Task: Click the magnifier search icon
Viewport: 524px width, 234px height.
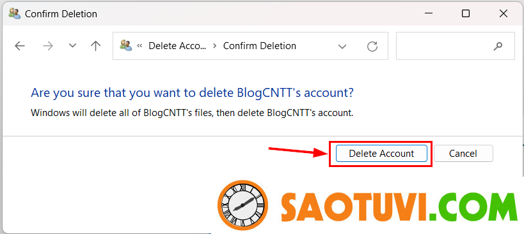Action: (x=498, y=46)
